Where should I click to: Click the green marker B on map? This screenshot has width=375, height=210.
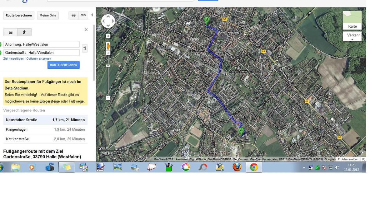pyautogui.click(x=206, y=21)
